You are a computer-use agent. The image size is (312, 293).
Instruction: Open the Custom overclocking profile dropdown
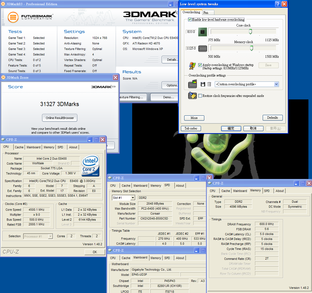pyautogui.click(x=276, y=84)
